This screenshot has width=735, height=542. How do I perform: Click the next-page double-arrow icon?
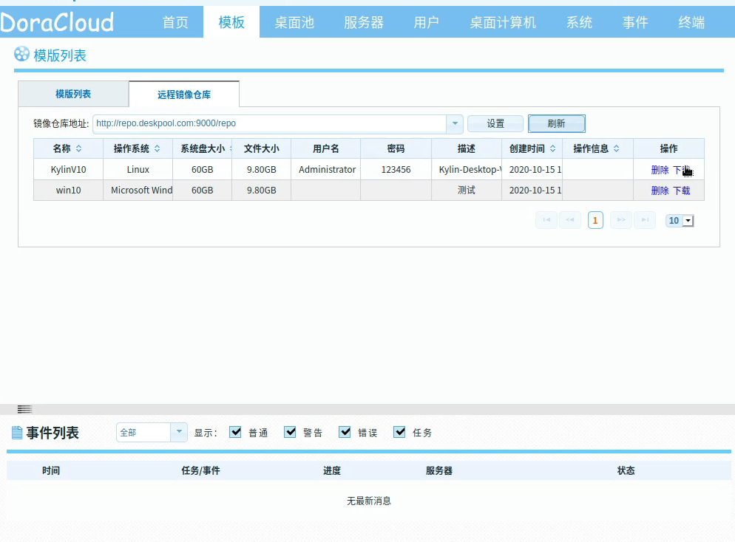(x=620, y=220)
